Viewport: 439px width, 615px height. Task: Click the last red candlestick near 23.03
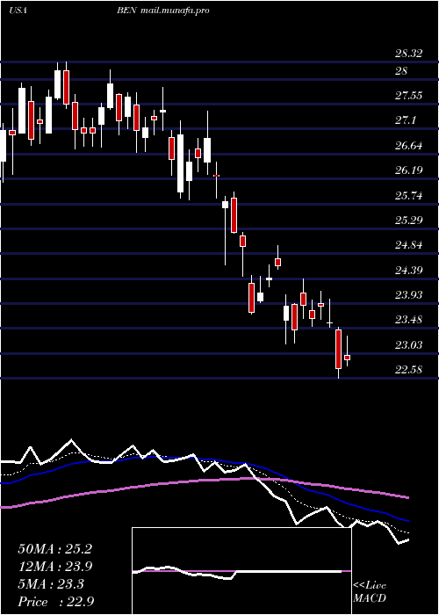click(348, 358)
